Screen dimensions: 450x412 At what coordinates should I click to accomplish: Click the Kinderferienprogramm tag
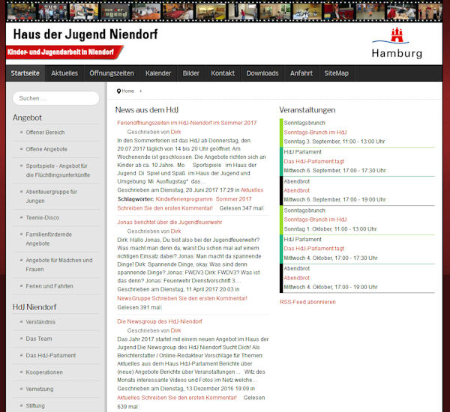184,199
